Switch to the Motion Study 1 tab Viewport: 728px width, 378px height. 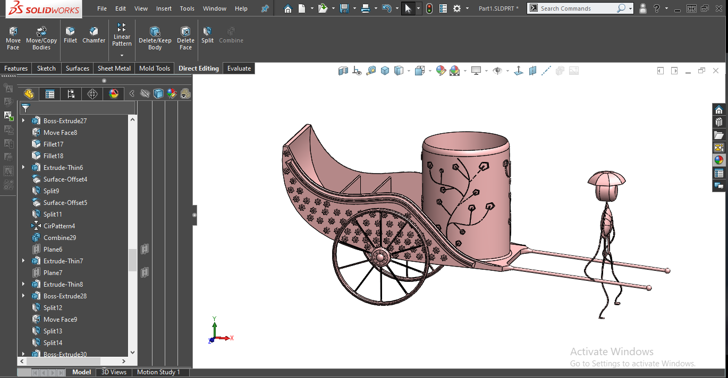click(158, 372)
